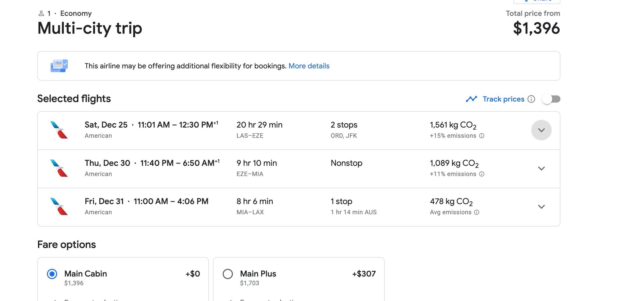Click American logo on Dec 30 flight
The width and height of the screenshot is (639, 301).
[59, 168]
